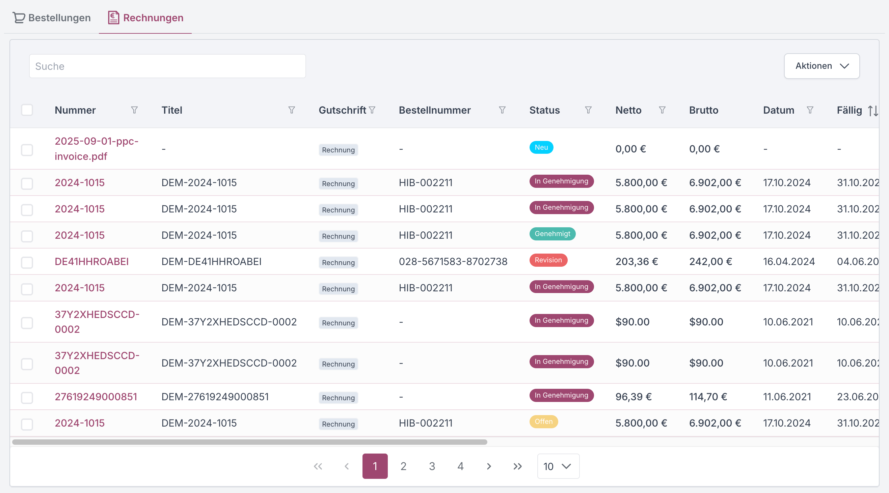Select the checkbox for the DE41HHROABEI row
This screenshot has height=493, width=889.
click(x=27, y=262)
